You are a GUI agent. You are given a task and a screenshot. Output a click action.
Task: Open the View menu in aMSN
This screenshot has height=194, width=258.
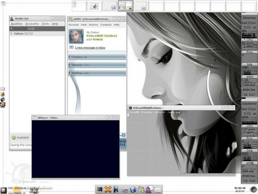pyautogui.click(x=84, y=25)
